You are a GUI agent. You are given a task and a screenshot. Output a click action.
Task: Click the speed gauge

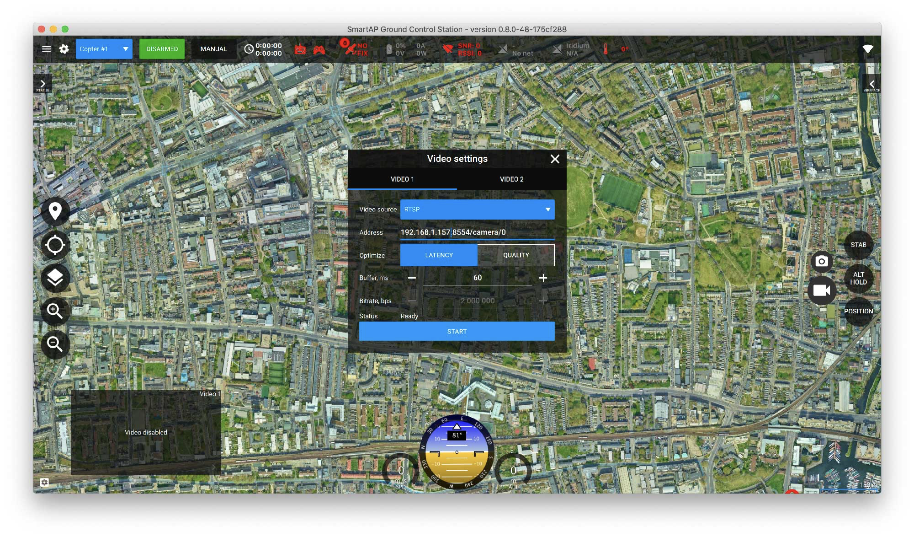coord(400,471)
